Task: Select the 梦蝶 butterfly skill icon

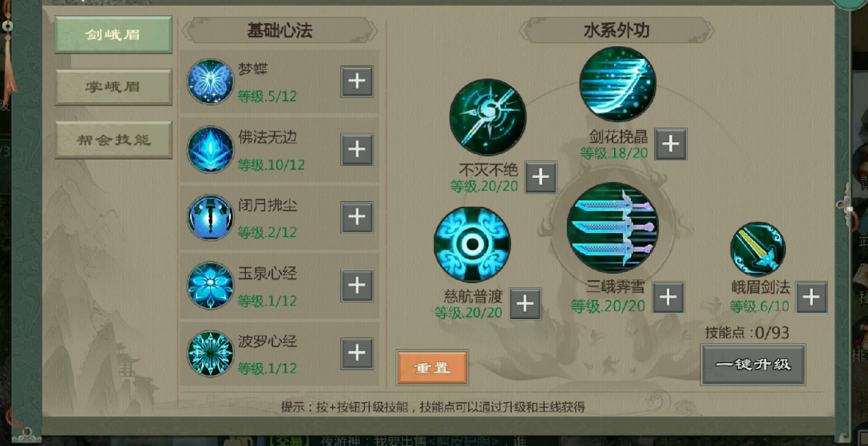Action: 210,82
